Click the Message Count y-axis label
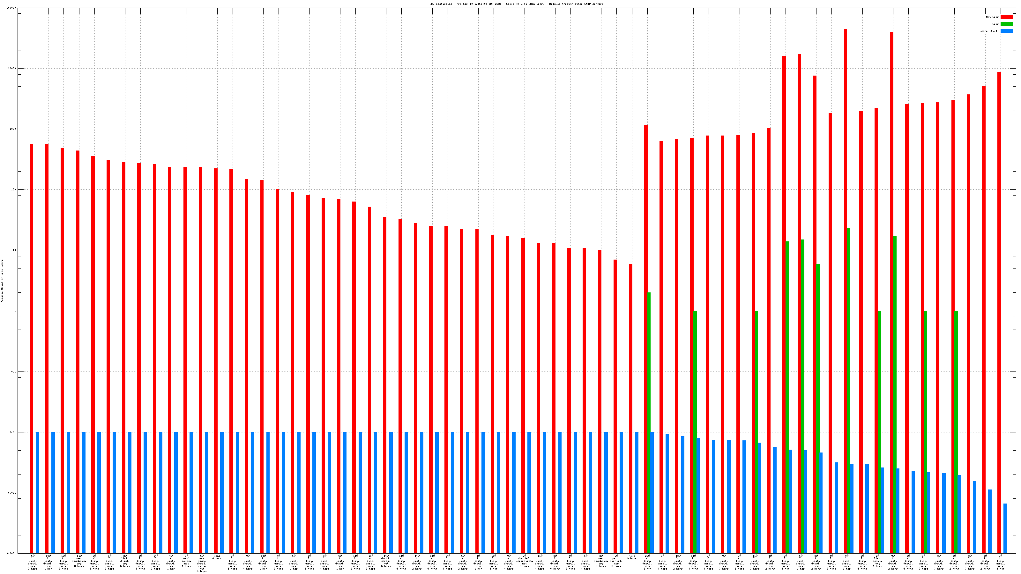Viewport: 1021px width, 574px height. tap(2, 281)
